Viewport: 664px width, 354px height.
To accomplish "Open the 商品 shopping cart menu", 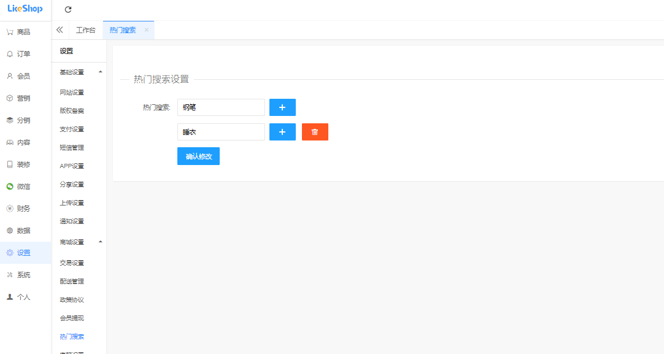I will pyautogui.click(x=25, y=32).
